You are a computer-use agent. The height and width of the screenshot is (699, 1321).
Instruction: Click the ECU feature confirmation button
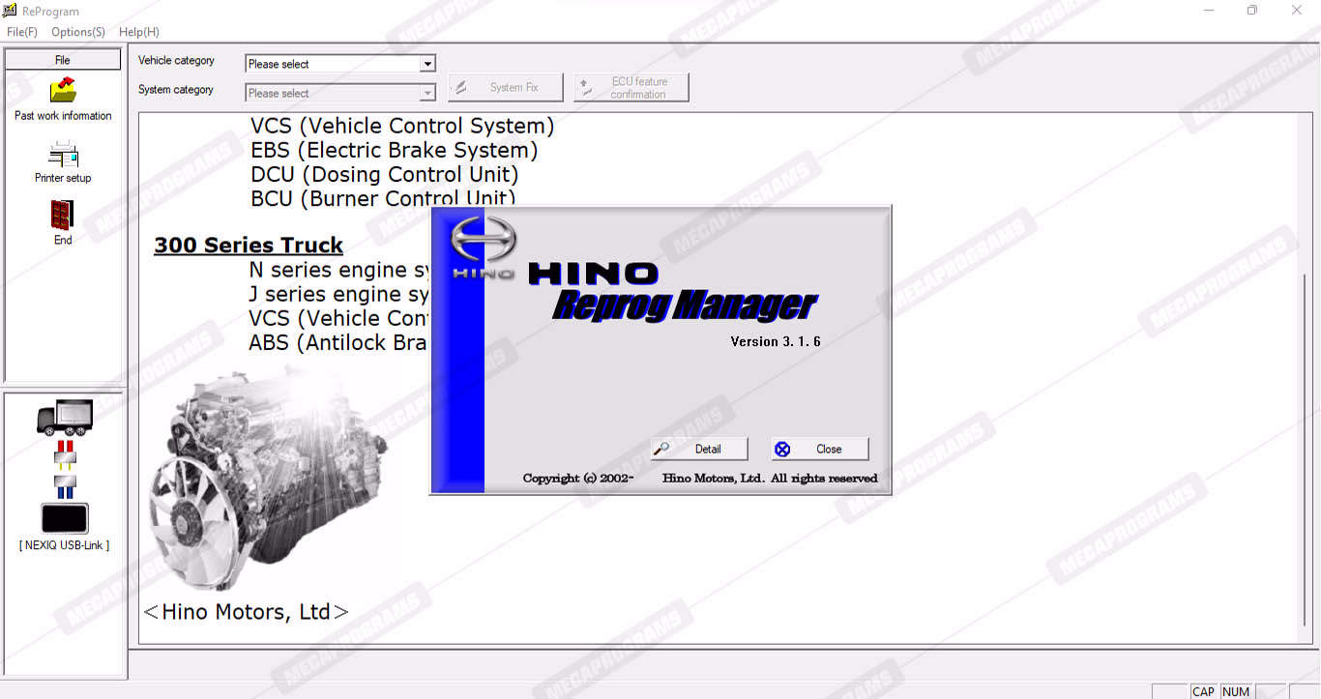631,87
